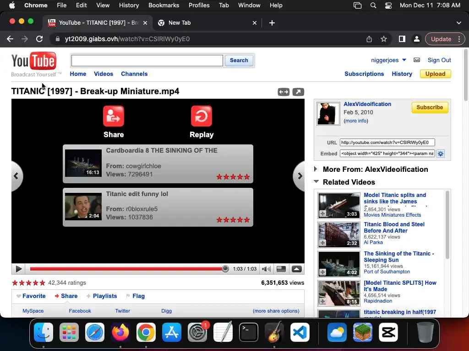
Task: Open Visual Studio Code from the Dock
Action: click(x=300, y=332)
